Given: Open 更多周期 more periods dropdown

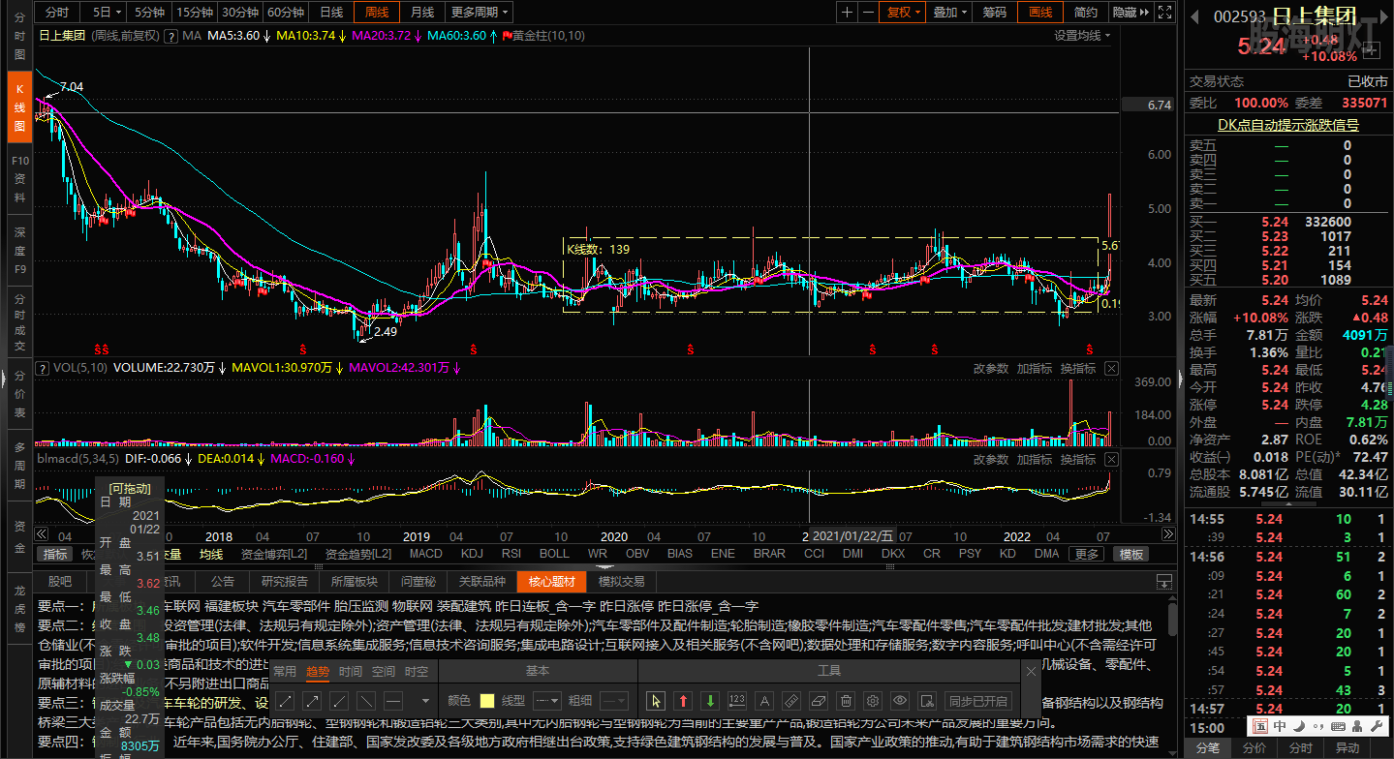Looking at the screenshot, I should coord(480,12).
